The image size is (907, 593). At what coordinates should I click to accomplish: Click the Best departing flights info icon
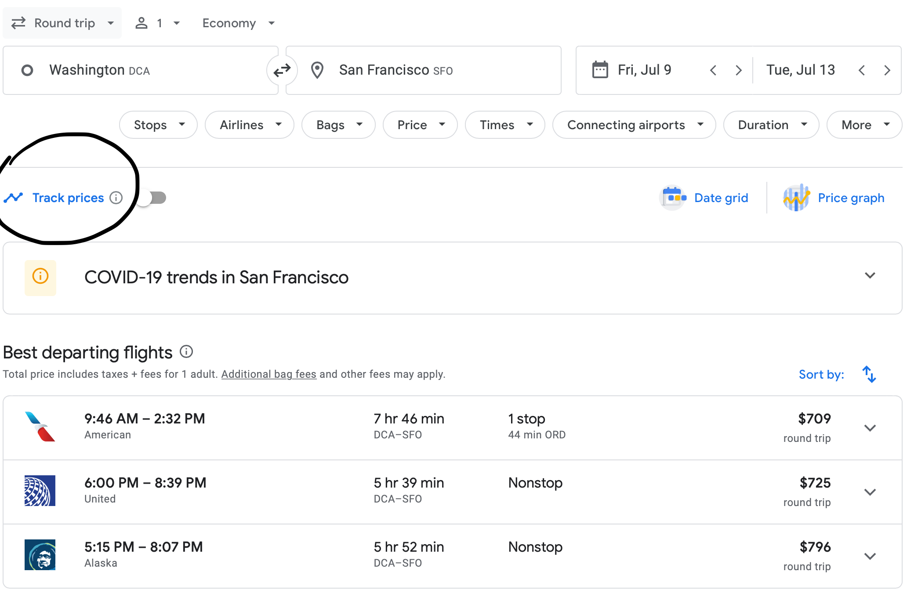point(186,351)
